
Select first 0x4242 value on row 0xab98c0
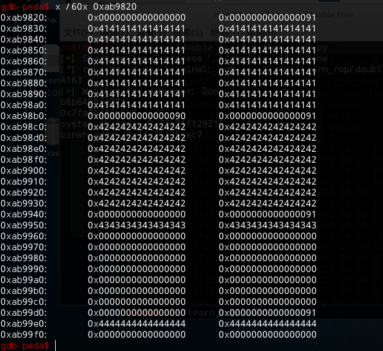coord(136,127)
